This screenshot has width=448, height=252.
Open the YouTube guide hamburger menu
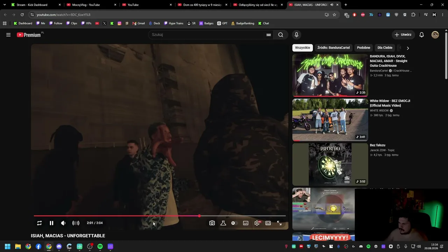tap(8, 35)
